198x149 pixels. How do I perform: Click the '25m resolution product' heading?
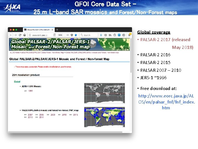tap(26, 75)
